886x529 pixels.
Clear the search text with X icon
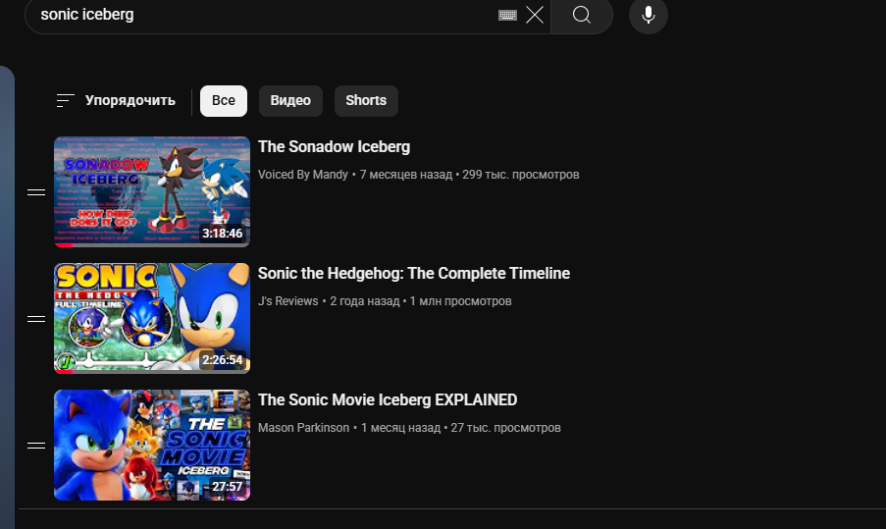[x=535, y=15]
